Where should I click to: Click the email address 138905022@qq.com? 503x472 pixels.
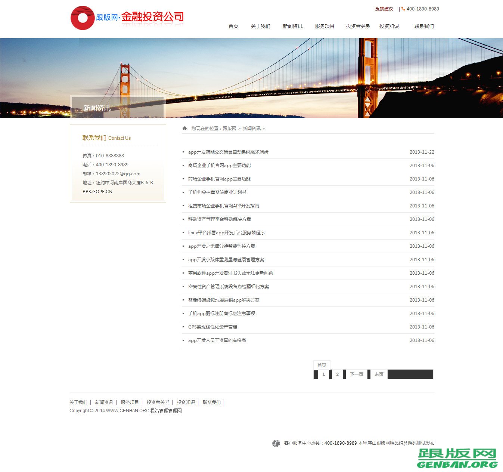pyautogui.click(x=117, y=173)
